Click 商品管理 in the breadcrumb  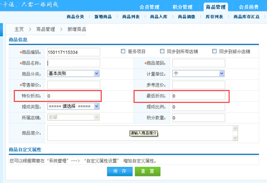[x=45, y=29]
